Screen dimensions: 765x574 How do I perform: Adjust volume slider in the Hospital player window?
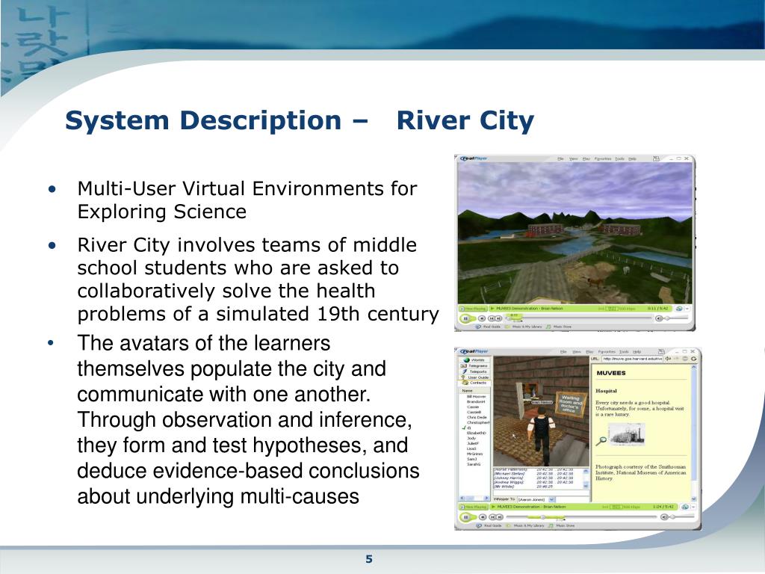[x=683, y=517]
